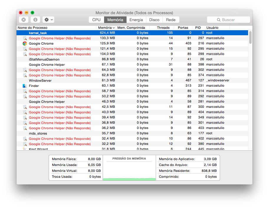Select the iStatMenusDaemon process row
This screenshot has height=208, width=269.
132,59
